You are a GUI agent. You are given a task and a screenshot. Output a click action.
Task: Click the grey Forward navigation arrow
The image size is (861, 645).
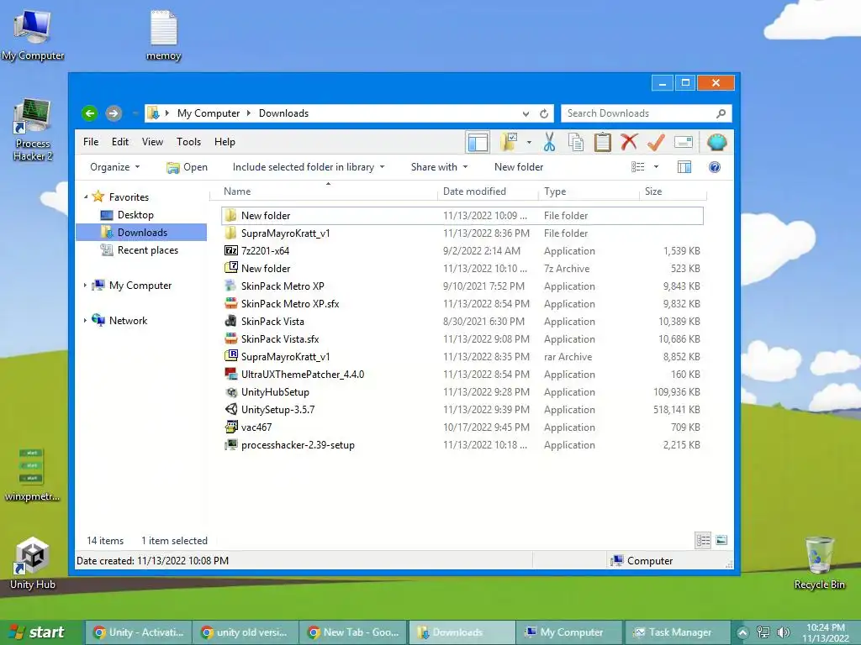tap(114, 113)
